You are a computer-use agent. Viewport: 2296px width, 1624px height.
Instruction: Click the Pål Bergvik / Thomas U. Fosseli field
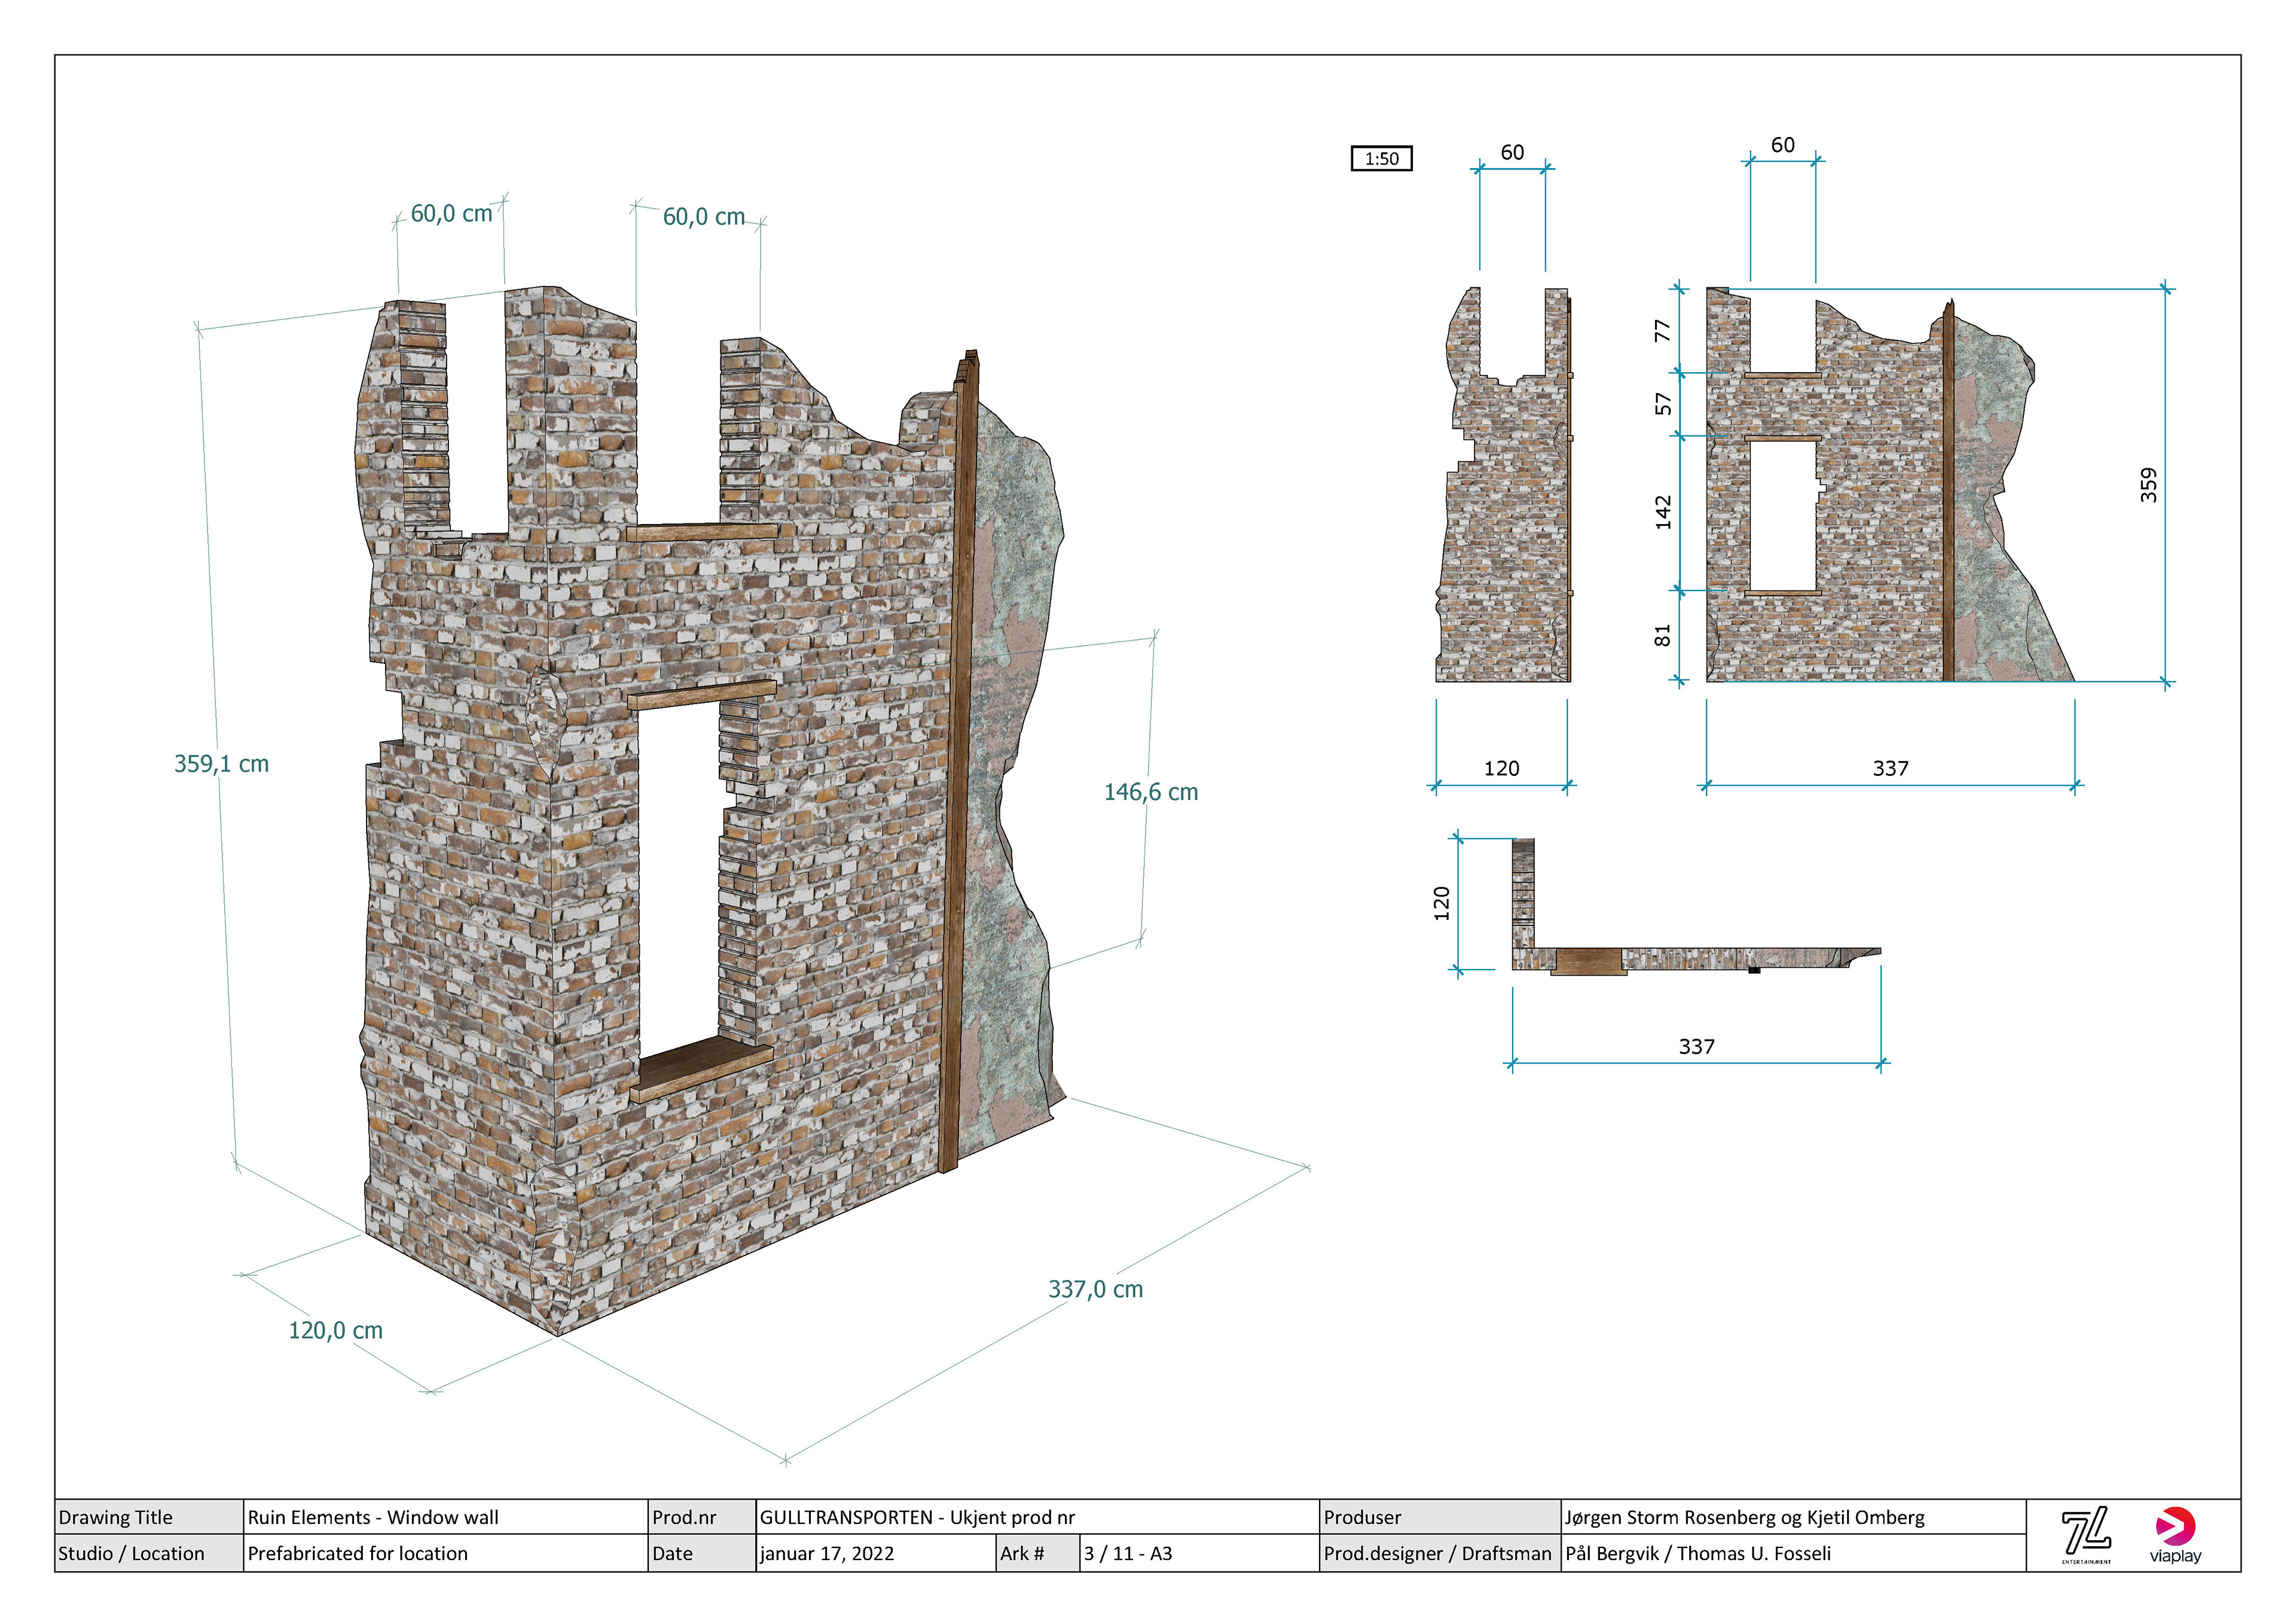[1697, 1554]
